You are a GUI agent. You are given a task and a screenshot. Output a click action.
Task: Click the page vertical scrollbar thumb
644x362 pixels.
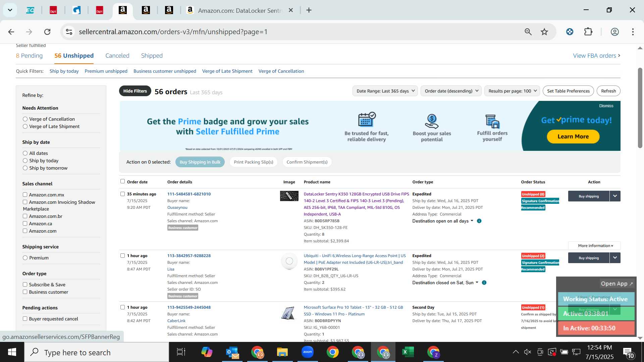[x=640, y=108]
